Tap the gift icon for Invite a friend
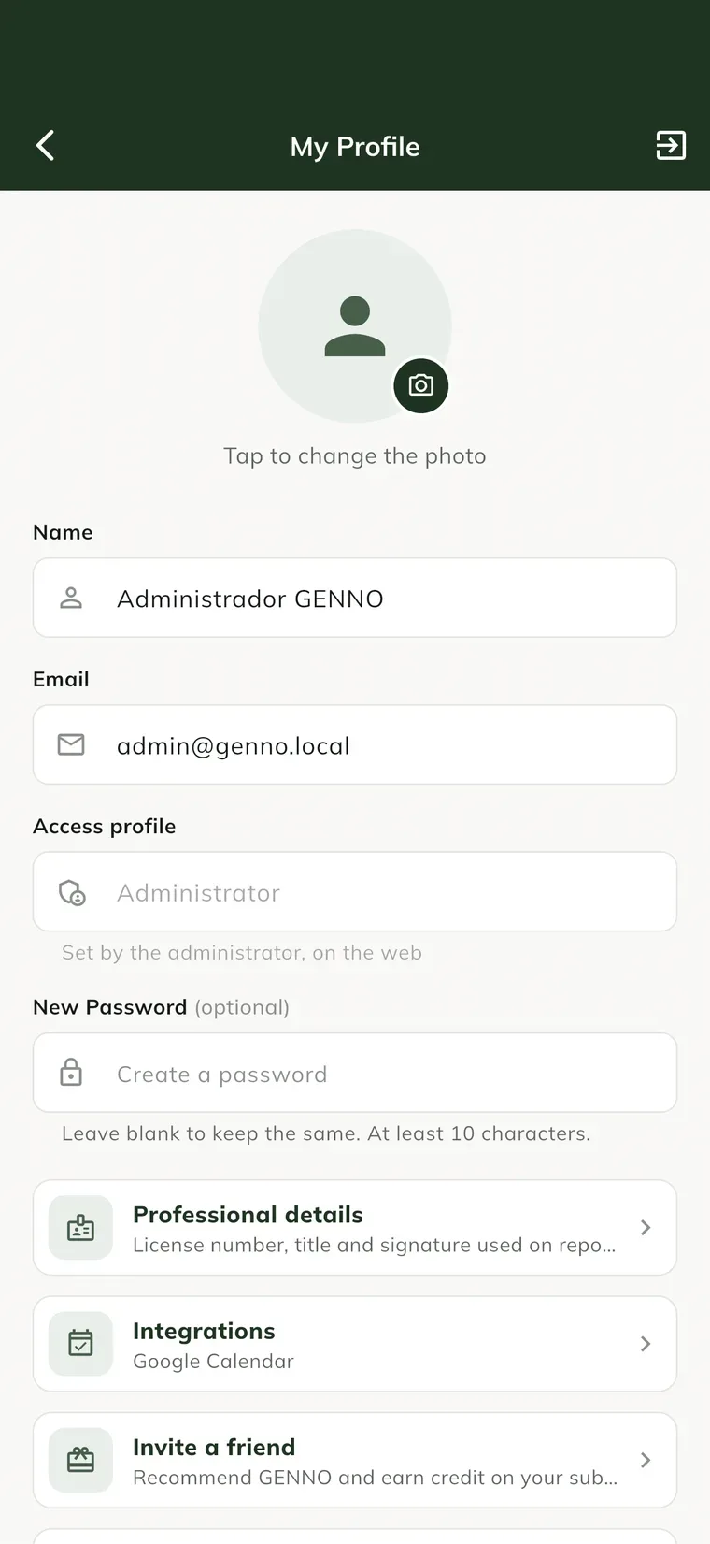The image size is (710, 1544). [x=81, y=1460]
